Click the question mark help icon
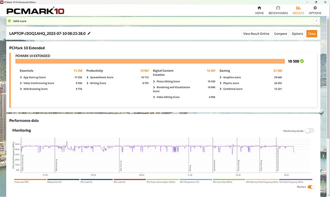The image size is (330, 197). click(x=316, y=21)
